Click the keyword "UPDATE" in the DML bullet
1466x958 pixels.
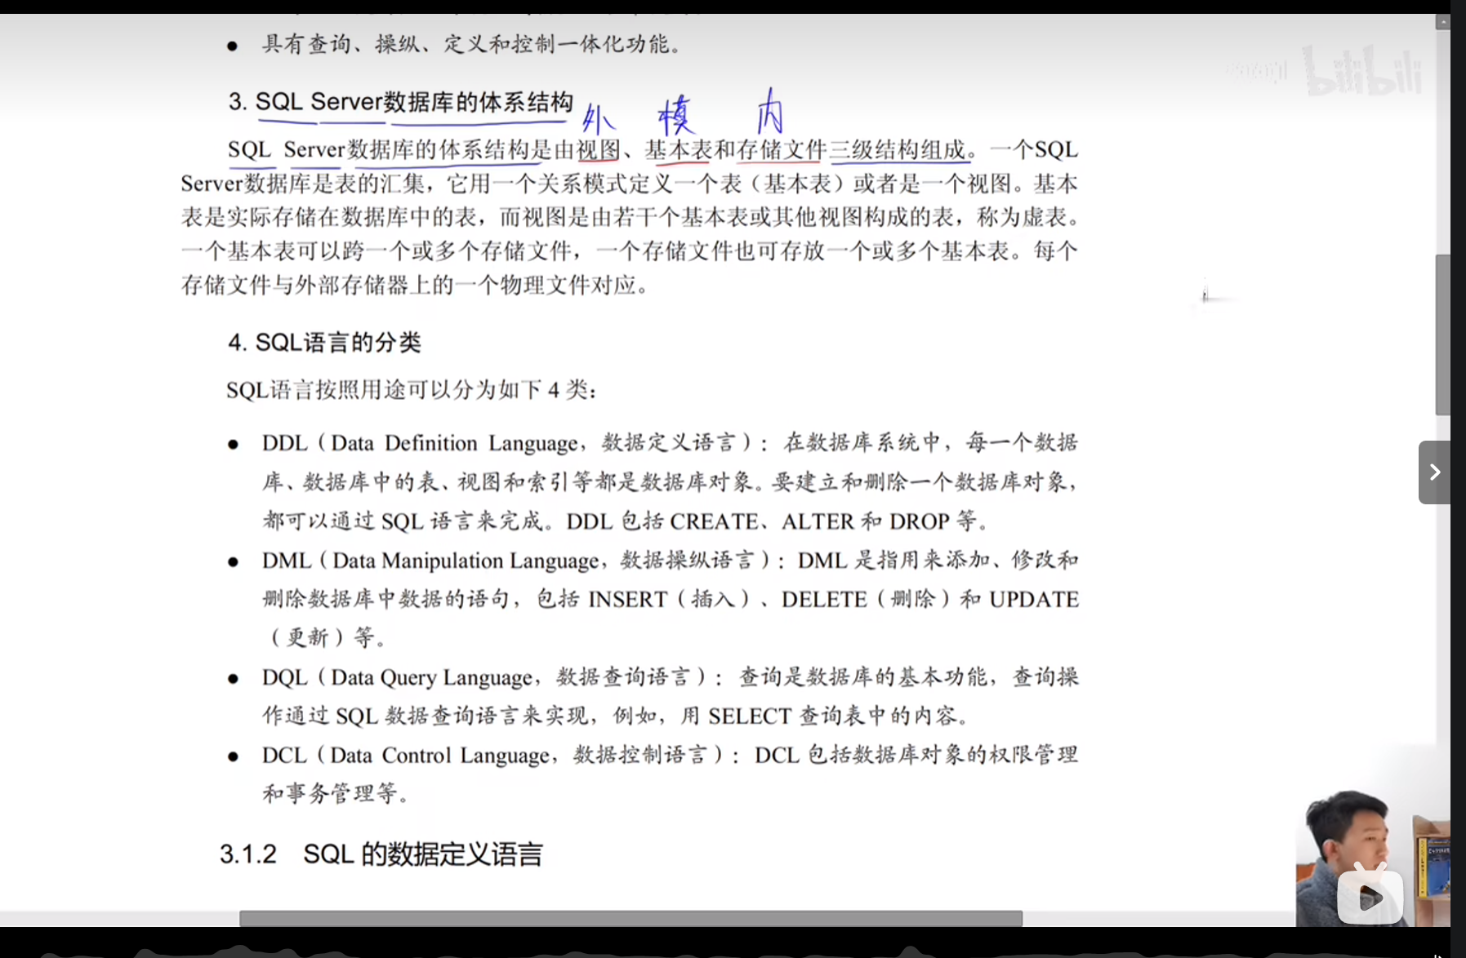1034,600
